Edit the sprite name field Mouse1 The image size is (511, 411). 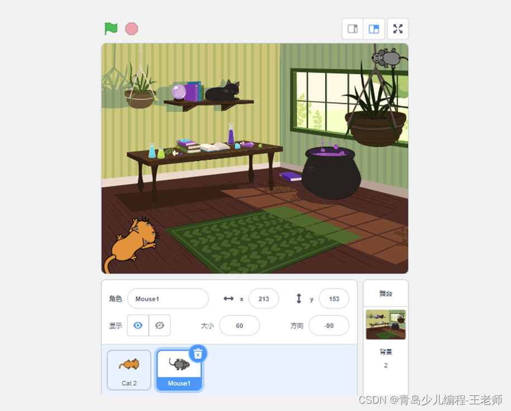pos(168,299)
